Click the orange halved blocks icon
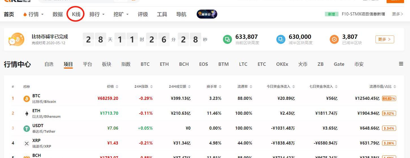Screen dimensions: 410x158 point(334,39)
